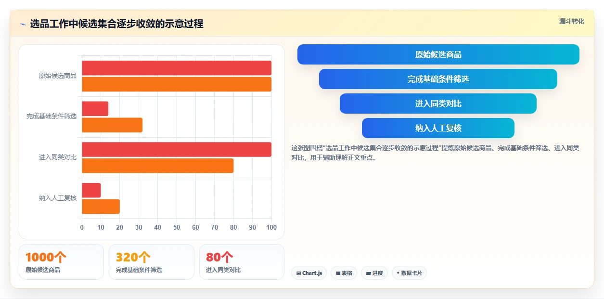Click the x-axis tick labeled 90
The width and height of the screenshot is (604, 299).
(253, 227)
